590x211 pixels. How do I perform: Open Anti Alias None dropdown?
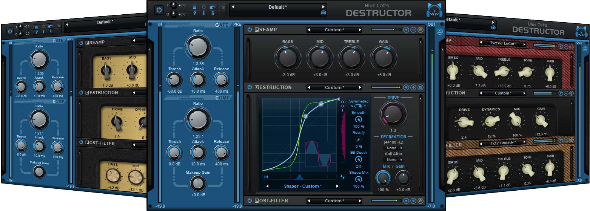[393, 160]
